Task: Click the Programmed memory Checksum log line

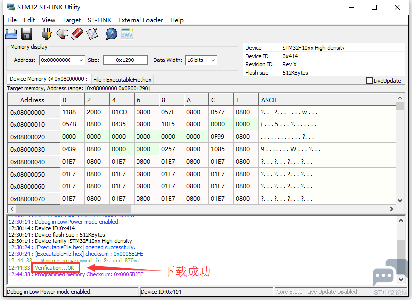Action: (76, 275)
